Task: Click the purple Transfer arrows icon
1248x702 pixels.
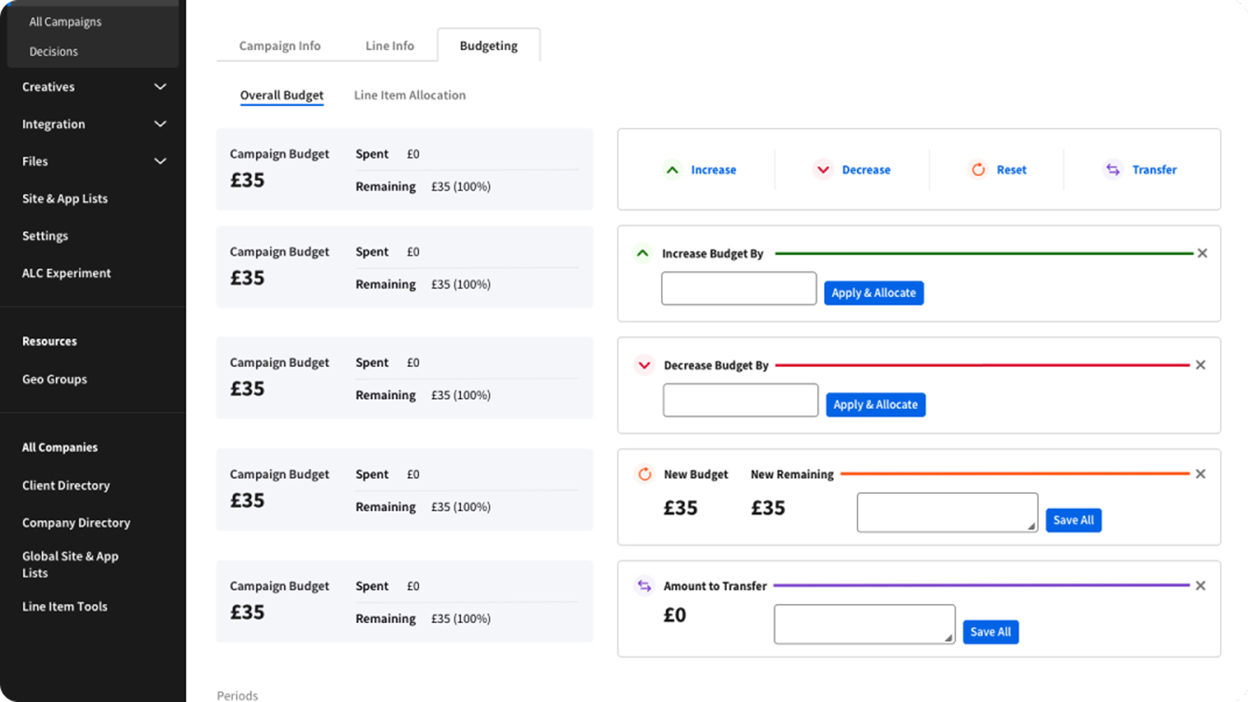Action: pos(1113,170)
